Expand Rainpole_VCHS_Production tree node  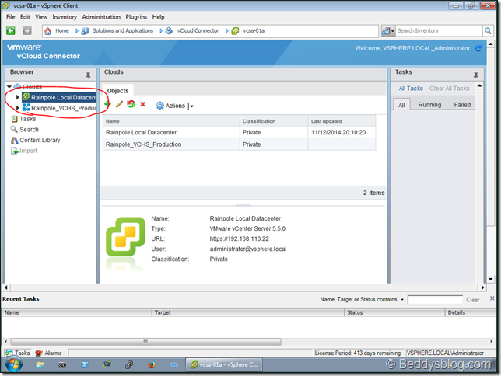click(18, 108)
